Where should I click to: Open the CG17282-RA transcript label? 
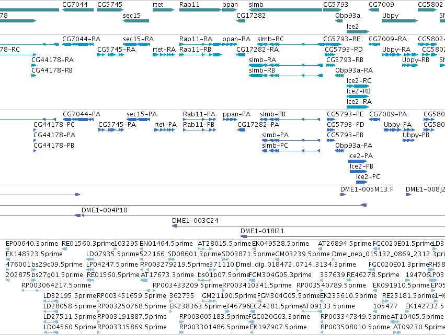[x=257, y=49]
